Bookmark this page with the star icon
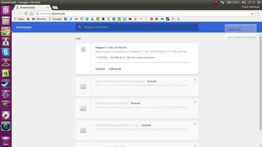The image size is (262, 147). [x=252, y=13]
